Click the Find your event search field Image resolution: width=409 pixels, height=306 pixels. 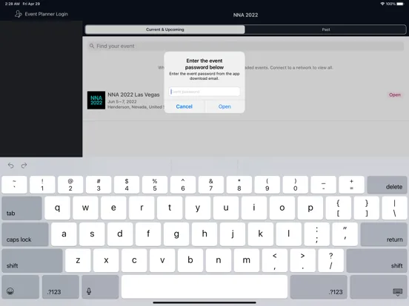[x=246, y=46]
